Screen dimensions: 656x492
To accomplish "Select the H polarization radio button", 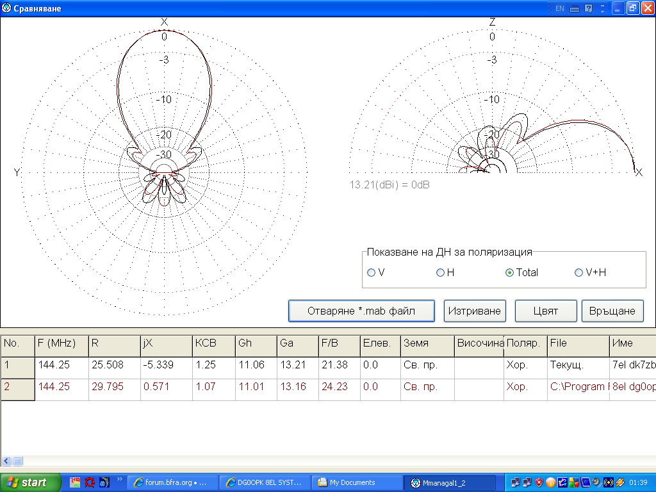I will (440, 272).
